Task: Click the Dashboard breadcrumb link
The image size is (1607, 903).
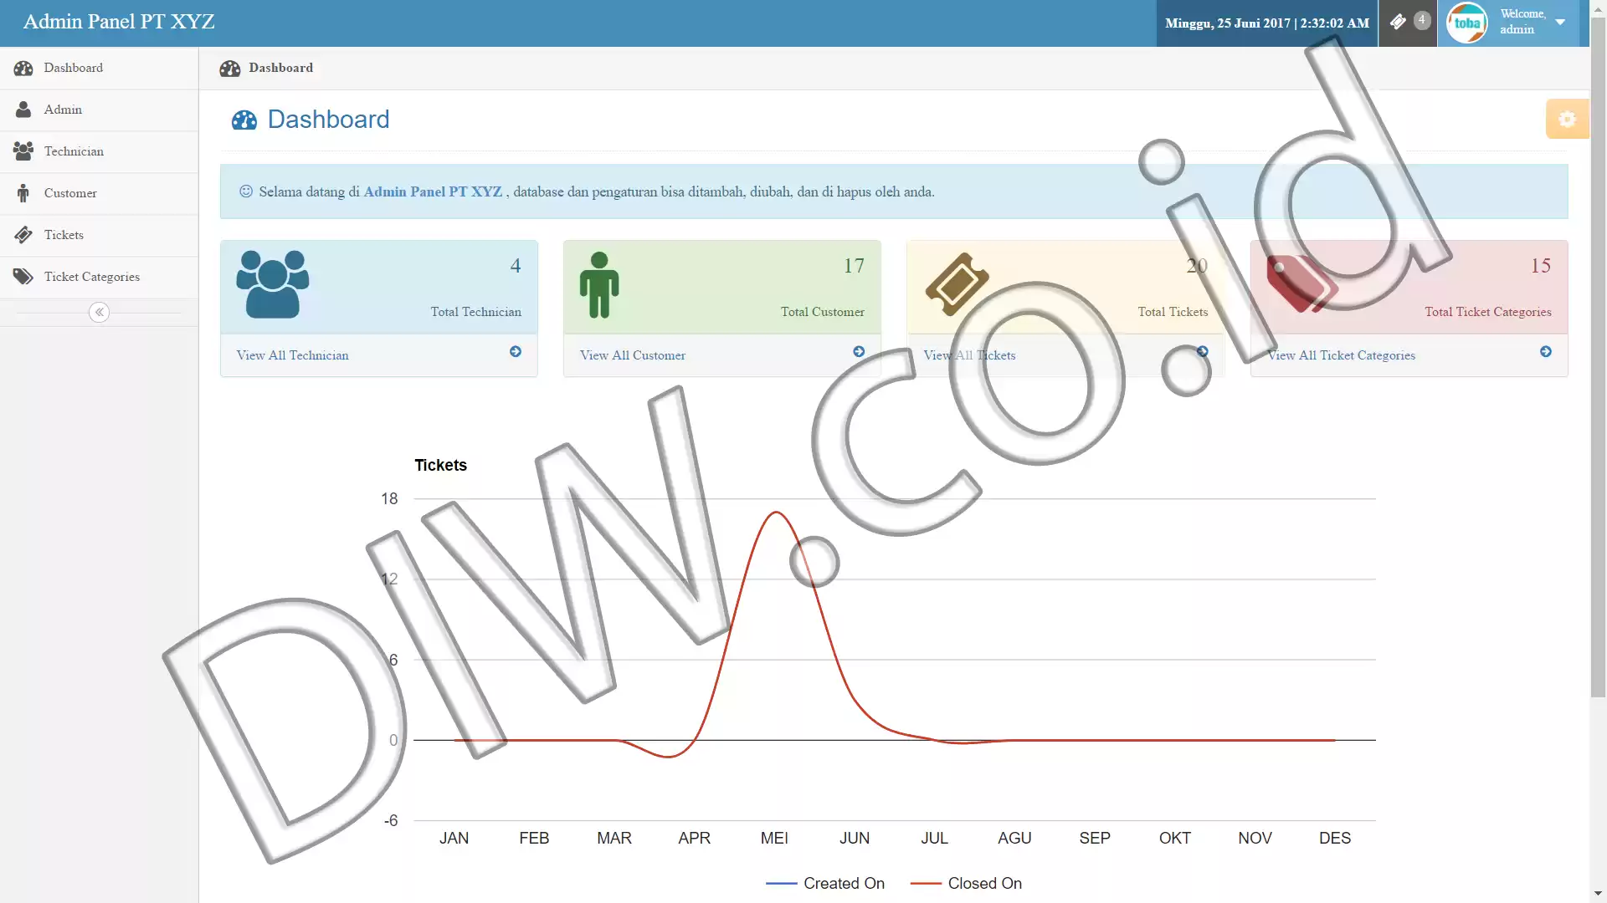Action: 280,68
